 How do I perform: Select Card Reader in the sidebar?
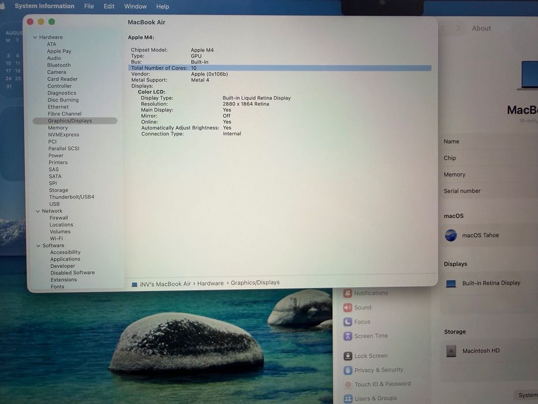62,78
